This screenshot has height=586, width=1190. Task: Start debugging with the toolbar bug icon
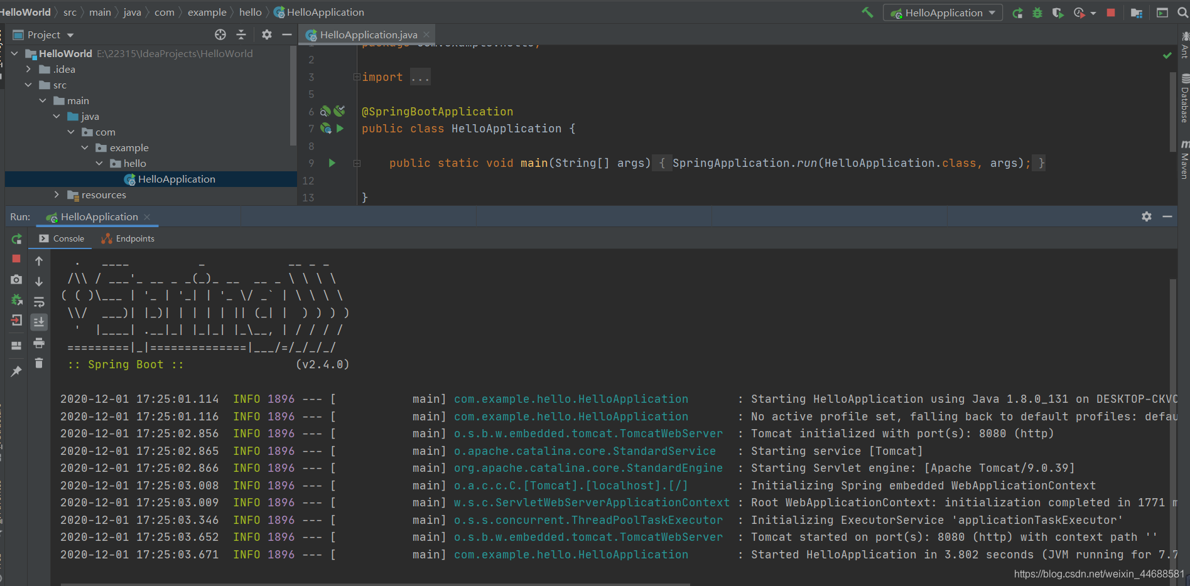tap(1037, 13)
